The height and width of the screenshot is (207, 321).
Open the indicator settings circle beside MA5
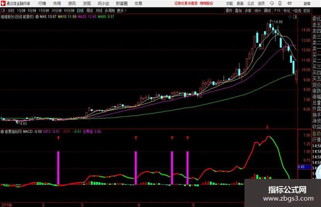[x=37, y=17]
